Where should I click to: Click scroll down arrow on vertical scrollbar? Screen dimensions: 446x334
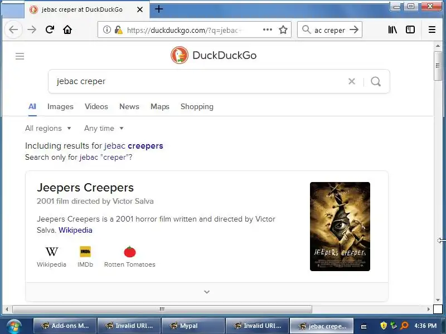(x=438, y=300)
